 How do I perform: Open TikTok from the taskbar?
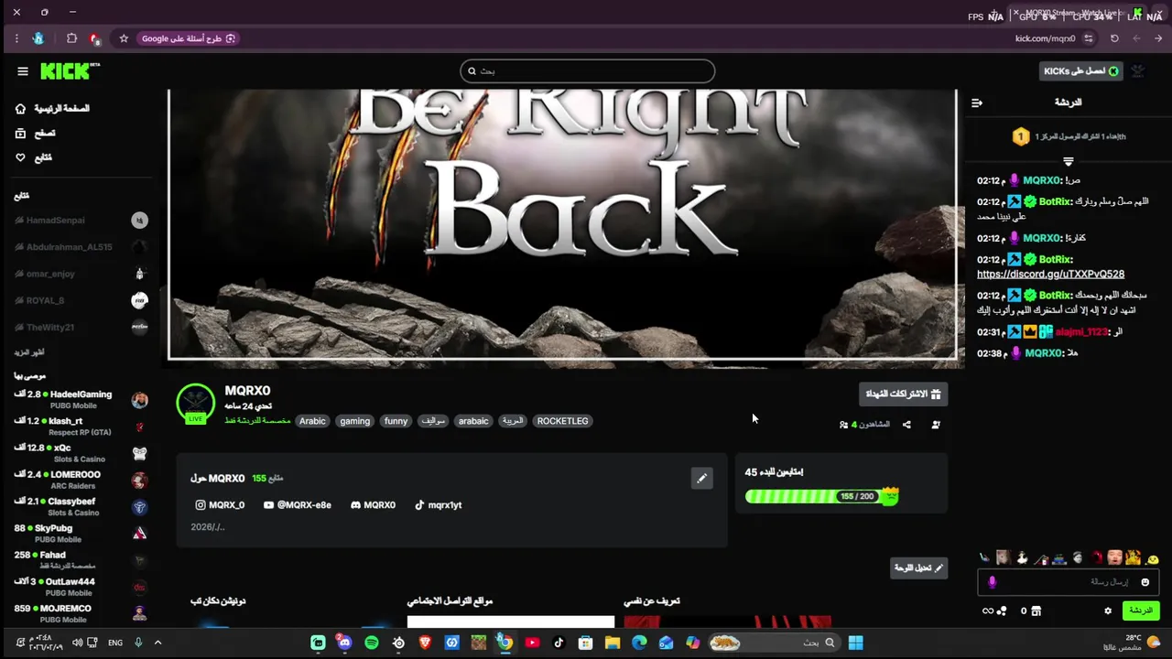click(559, 643)
